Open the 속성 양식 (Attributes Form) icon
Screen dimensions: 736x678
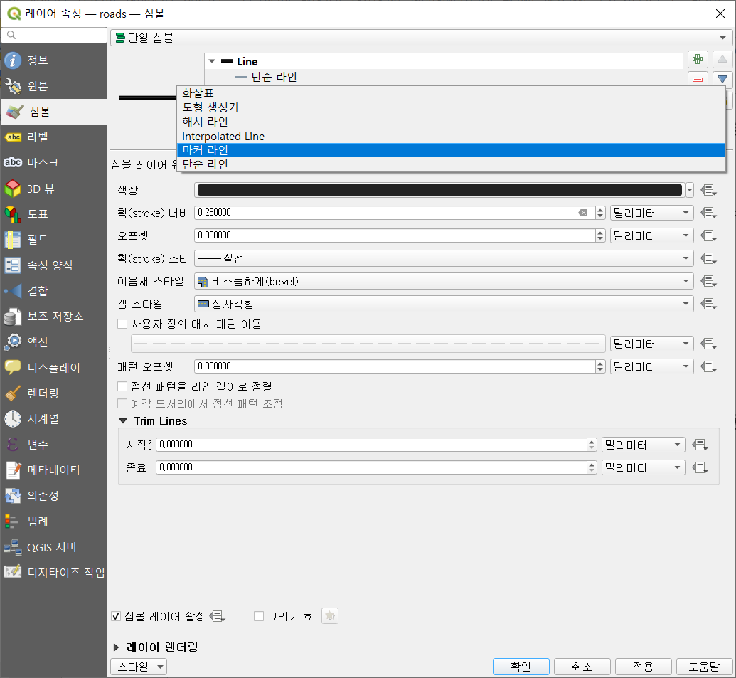pos(13,265)
